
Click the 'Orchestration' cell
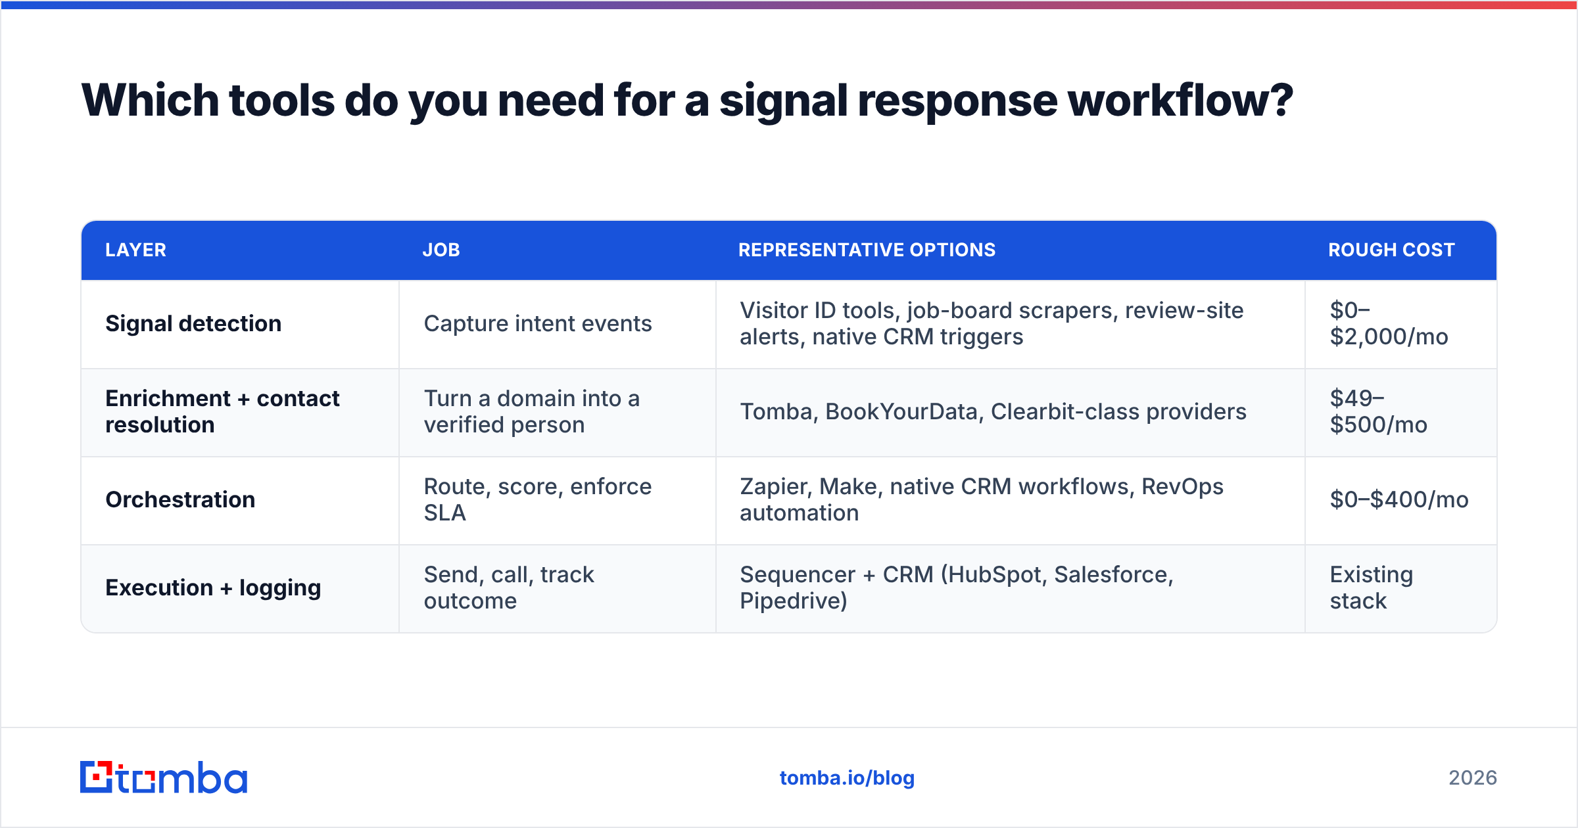240,500
